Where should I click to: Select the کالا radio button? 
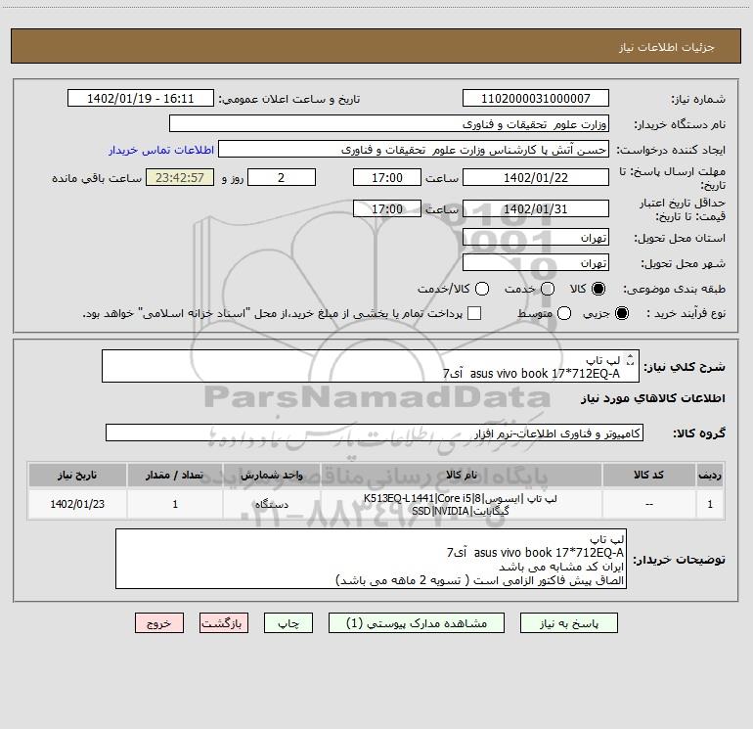[598, 289]
